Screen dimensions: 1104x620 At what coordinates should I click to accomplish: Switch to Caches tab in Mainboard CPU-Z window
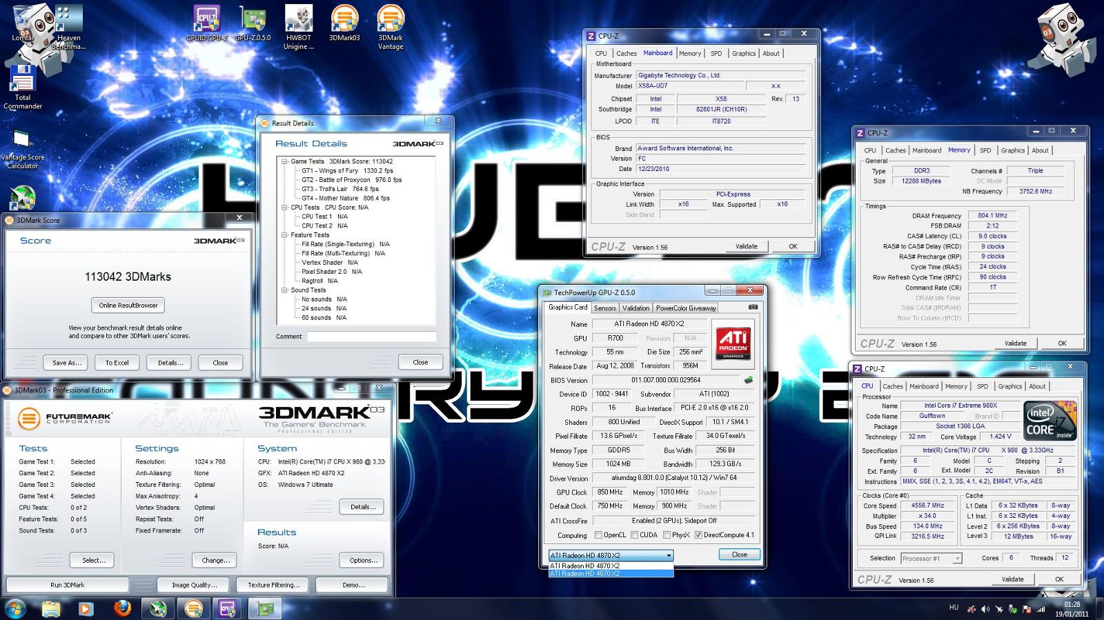coord(627,53)
